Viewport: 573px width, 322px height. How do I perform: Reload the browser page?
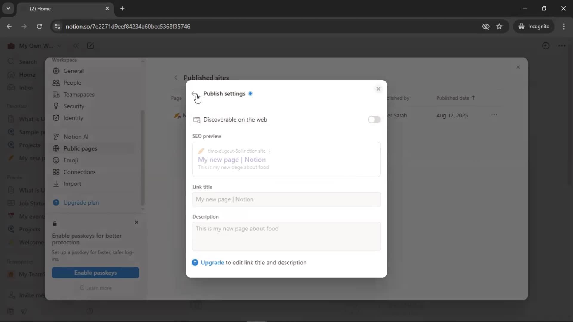[x=39, y=27]
